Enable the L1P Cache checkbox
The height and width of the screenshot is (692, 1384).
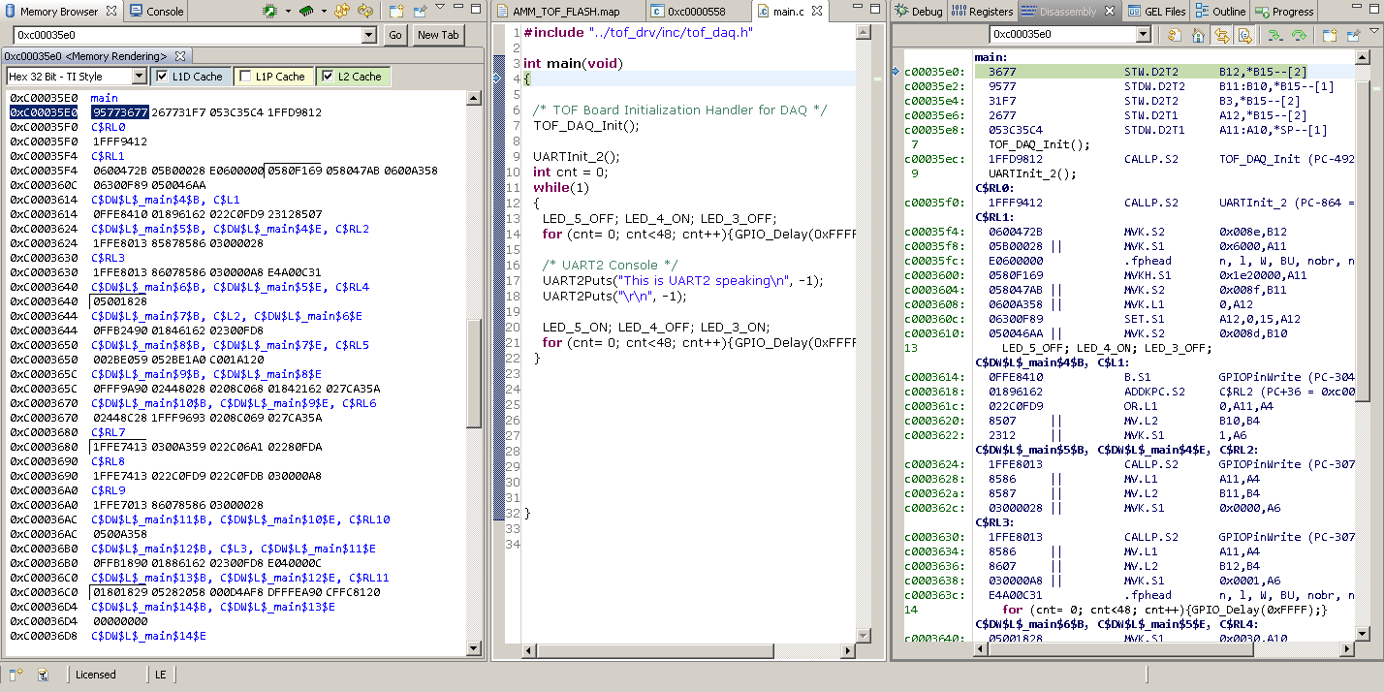(x=244, y=77)
